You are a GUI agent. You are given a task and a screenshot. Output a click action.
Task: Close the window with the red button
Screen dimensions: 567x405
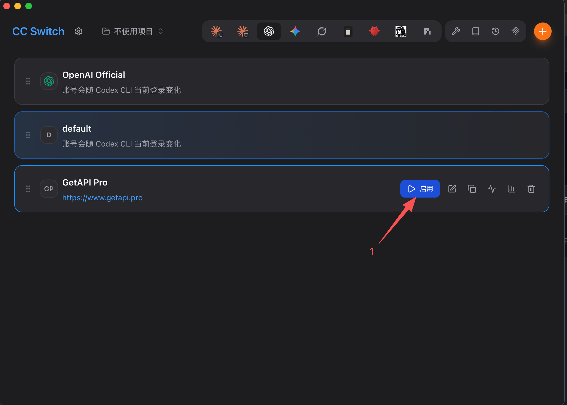click(x=7, y=6)
